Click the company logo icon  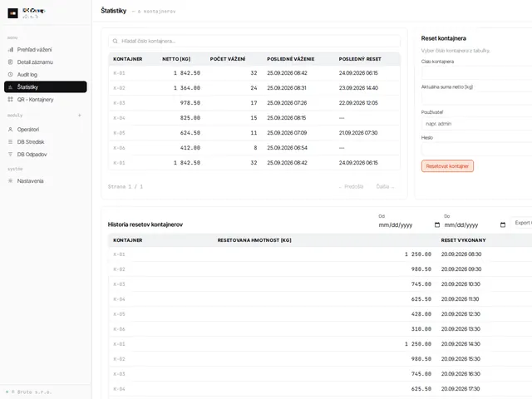(x=13, y=13)
